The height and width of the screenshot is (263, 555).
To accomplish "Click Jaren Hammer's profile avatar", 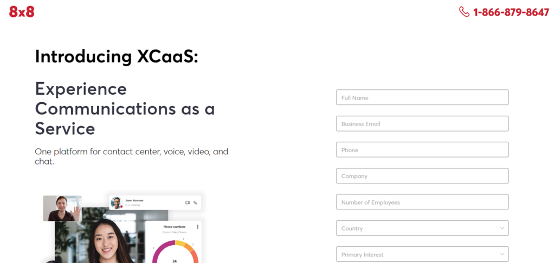I will pyautogui.click(x=116, y=202).
